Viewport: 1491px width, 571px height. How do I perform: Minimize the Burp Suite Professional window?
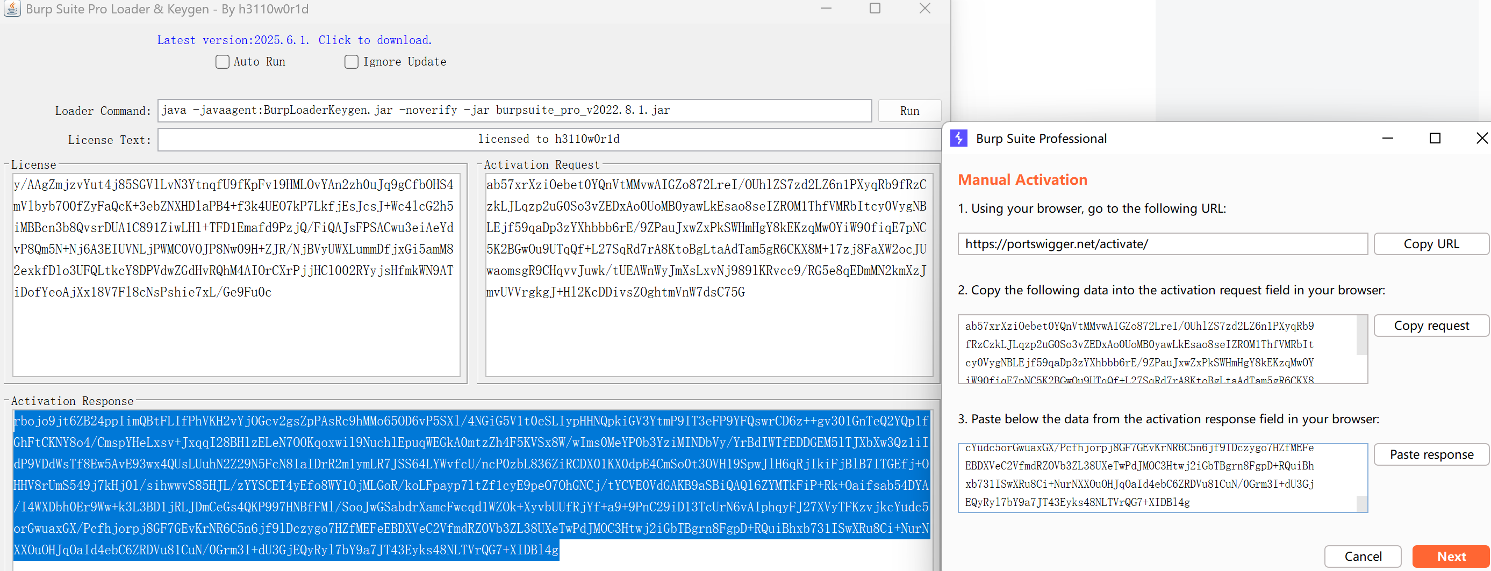coord(1387,138)
